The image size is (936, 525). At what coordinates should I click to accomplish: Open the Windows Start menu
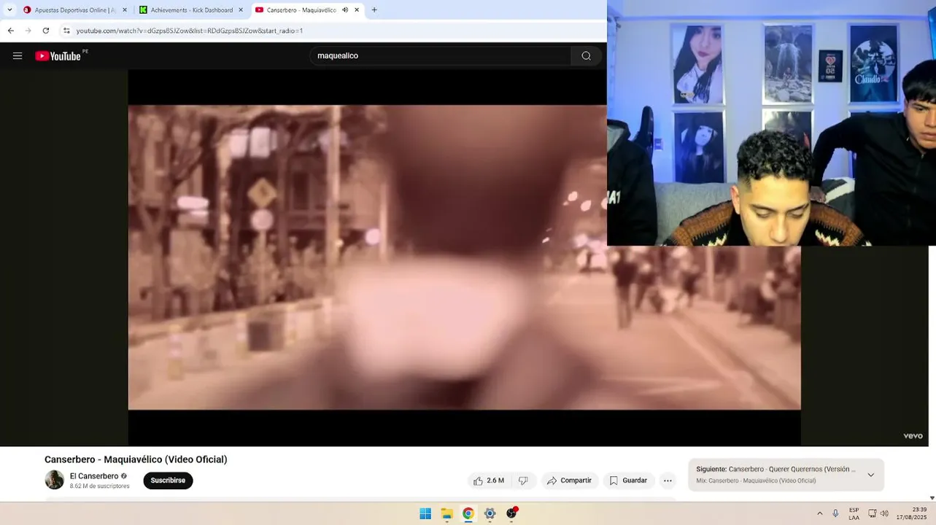[425, 513]
